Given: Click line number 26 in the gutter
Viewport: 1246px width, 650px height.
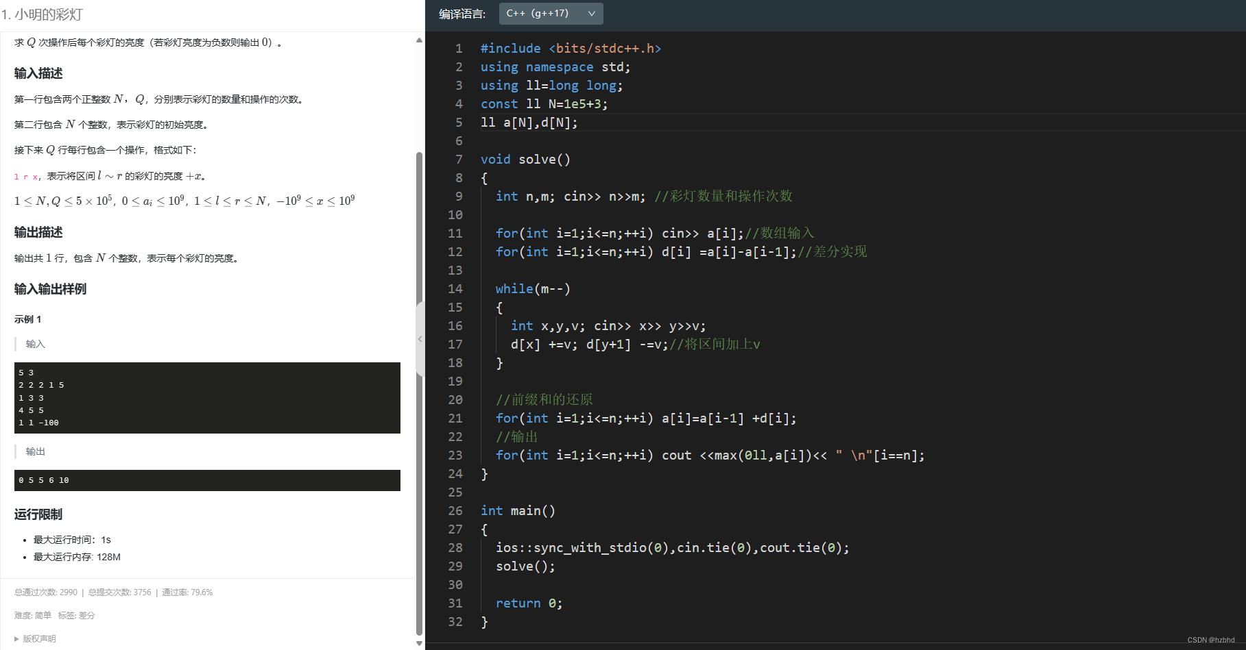Looking at the screenshot, I should point(455,511).
